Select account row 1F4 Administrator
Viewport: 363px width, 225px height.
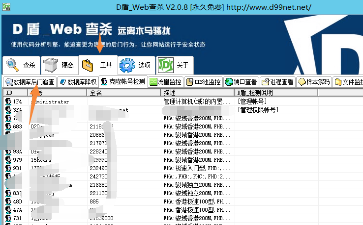[183, 101]
